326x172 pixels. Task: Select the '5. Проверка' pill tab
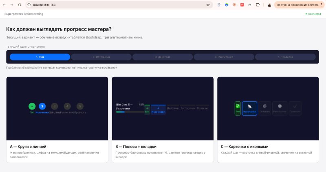tap(285, 57)
